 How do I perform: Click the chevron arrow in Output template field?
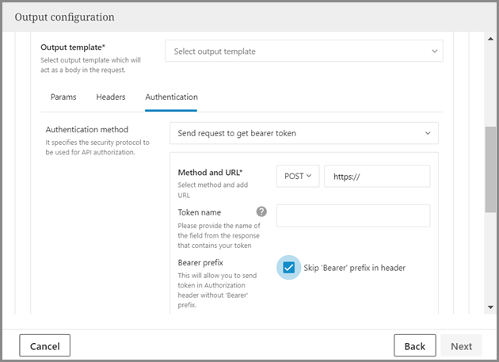(x=434, y=51)
